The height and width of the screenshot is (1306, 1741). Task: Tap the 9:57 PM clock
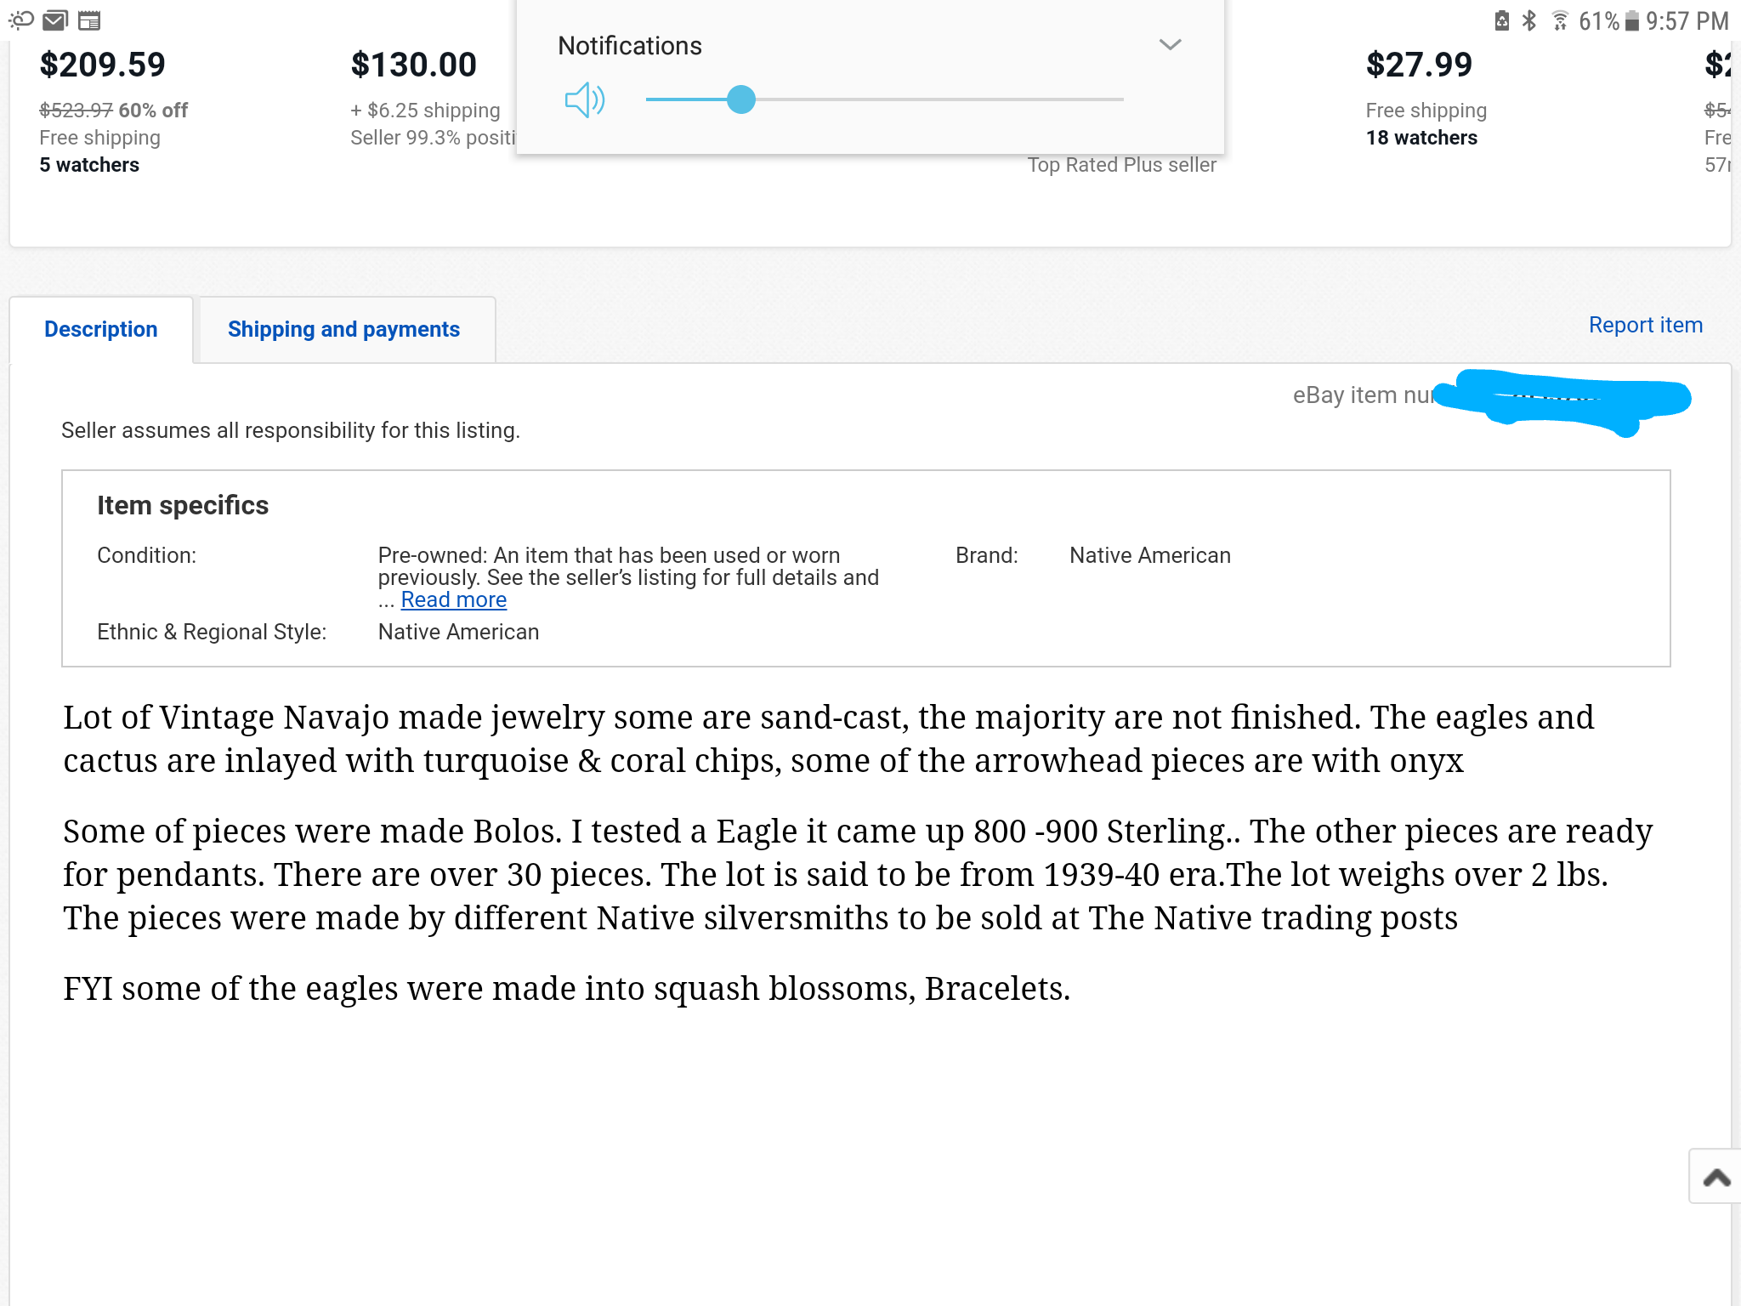click(x=1687, y=20)
